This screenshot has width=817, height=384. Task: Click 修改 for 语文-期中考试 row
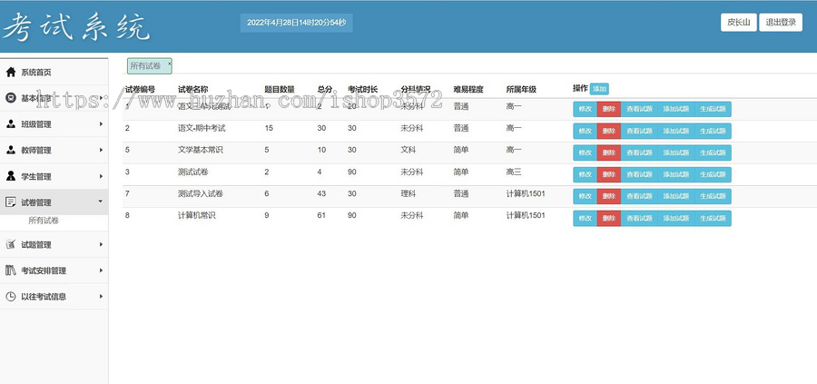click(586, 132)
